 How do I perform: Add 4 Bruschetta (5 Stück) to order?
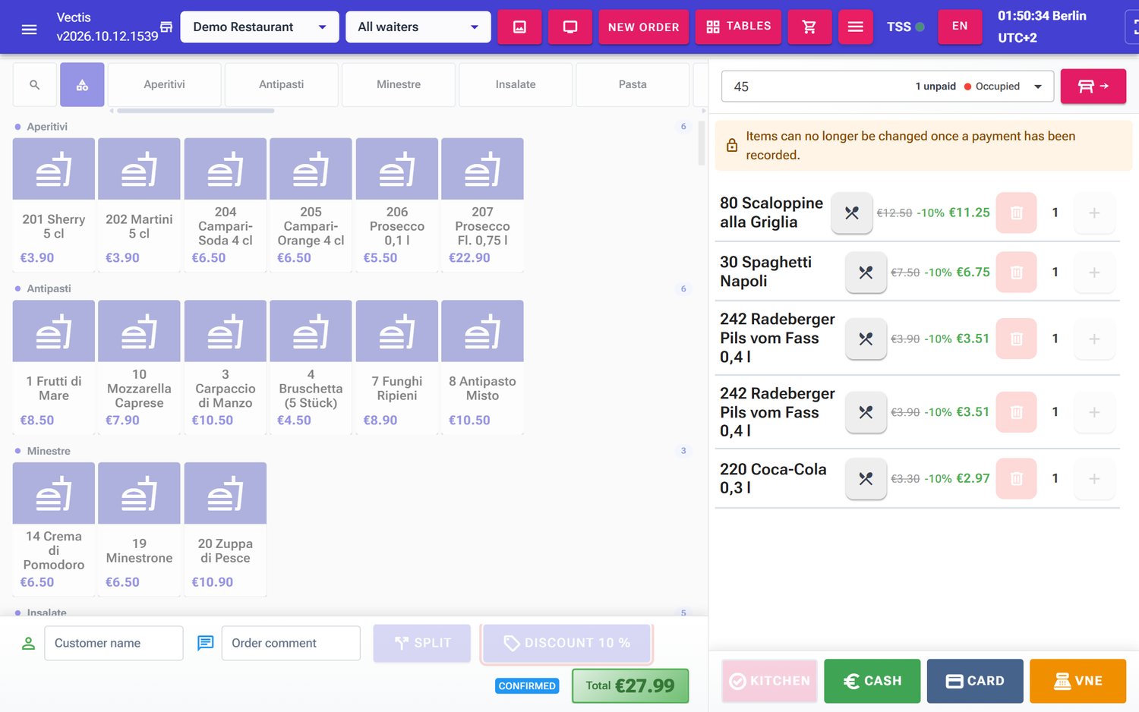[x=311, y=367]
